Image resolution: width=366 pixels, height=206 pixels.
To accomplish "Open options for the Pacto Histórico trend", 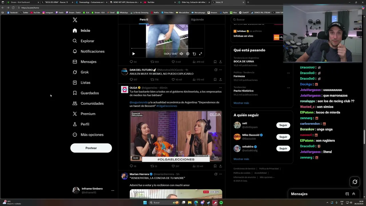I will (288, 88).
